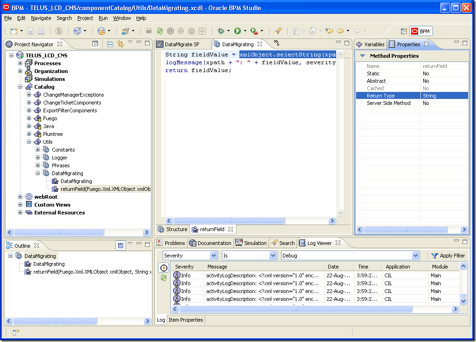Open the new project globe star icon
This screenshot has width=476, height=342.
[x=78, y=31]
